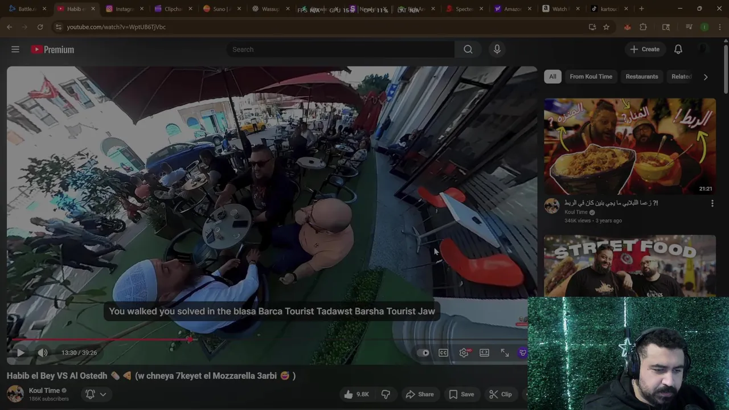Go to YouTube Premium home logo
The image size is (729, 410).
tap(52, 50)
